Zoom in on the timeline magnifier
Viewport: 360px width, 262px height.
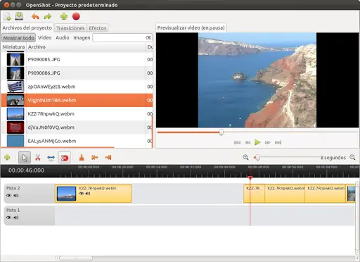click(x=245, y=157)
